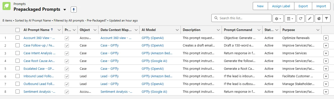
Task: Open row actions for Inbound Lead row
Action: (326, 76)
